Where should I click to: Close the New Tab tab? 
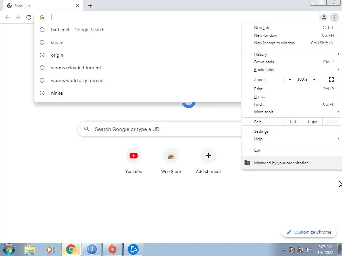coord(77,6)
